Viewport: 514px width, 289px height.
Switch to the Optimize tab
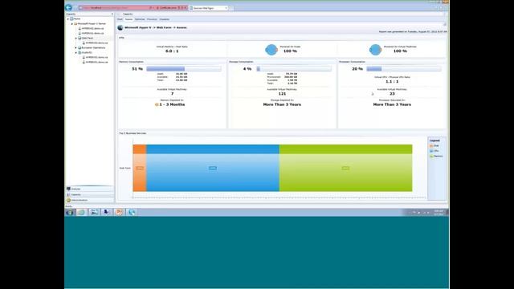pyautogui.click(x=140, y=19)
